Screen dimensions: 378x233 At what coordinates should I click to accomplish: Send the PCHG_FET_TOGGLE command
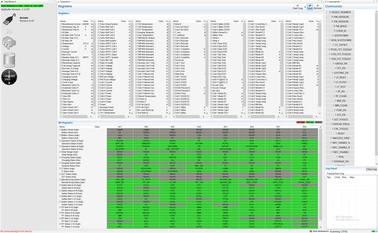[340, 50]
